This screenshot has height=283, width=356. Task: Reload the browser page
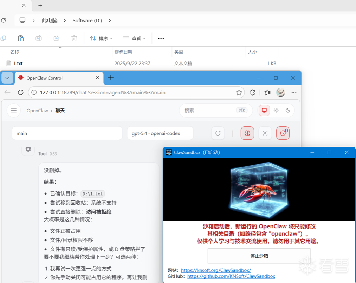click(21, 92)
